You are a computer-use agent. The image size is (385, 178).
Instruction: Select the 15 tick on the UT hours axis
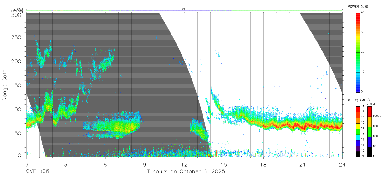pos(224,164)
